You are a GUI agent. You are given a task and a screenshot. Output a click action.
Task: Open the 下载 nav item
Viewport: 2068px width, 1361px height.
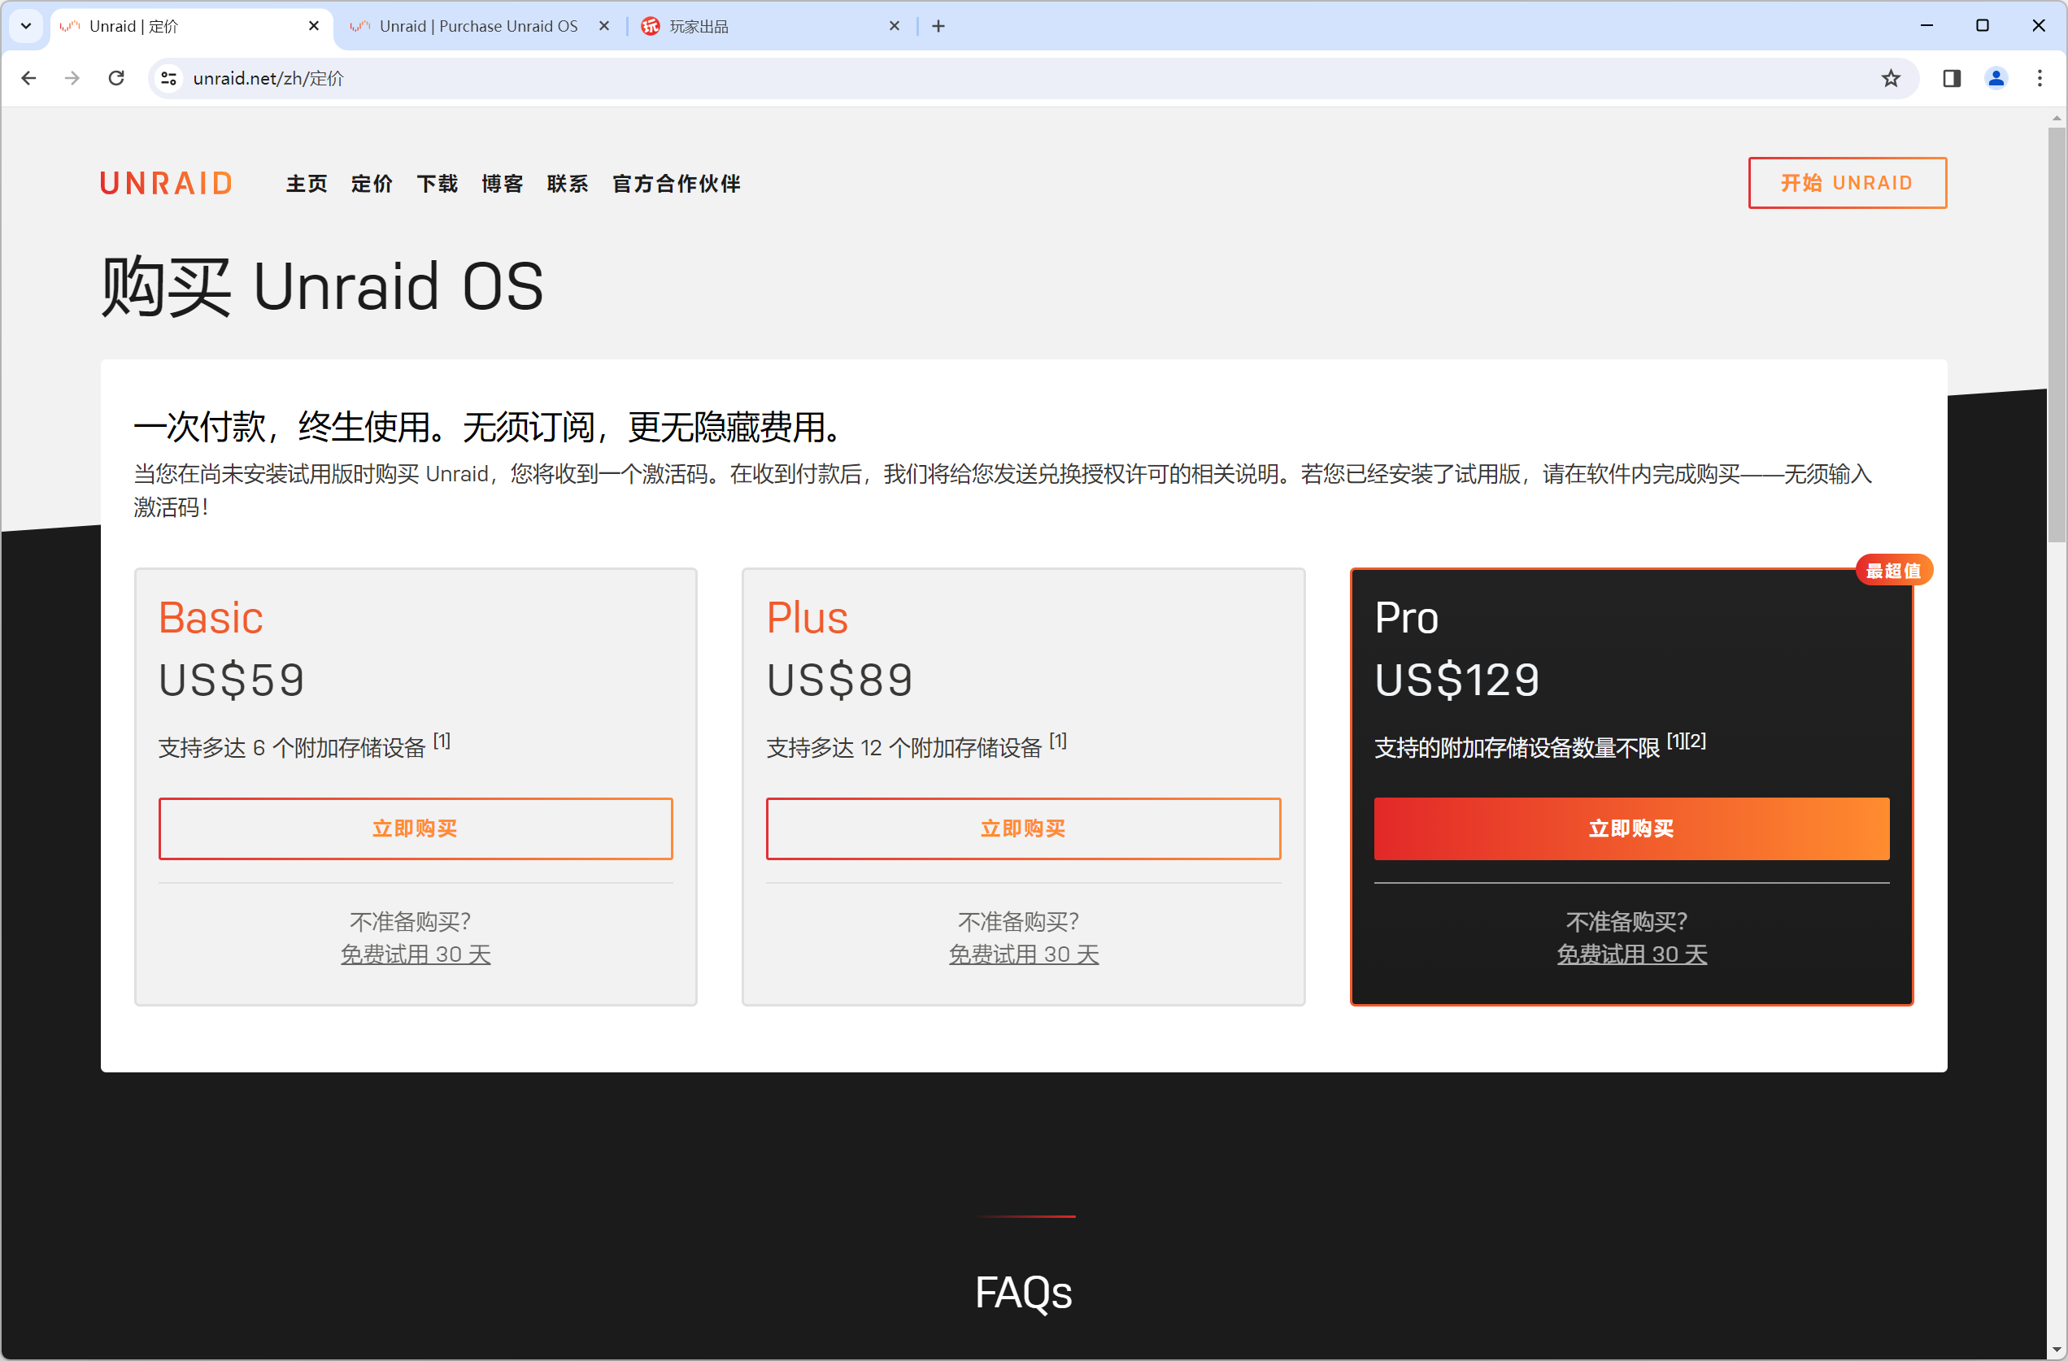[x=437, y=183]
